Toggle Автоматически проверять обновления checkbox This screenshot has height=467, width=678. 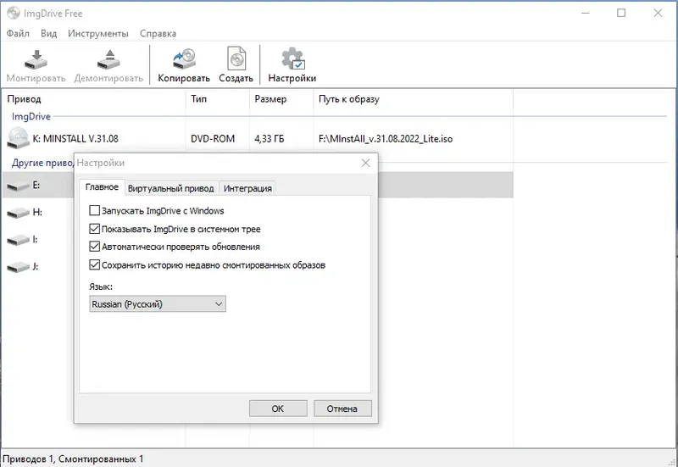point(94,247)
